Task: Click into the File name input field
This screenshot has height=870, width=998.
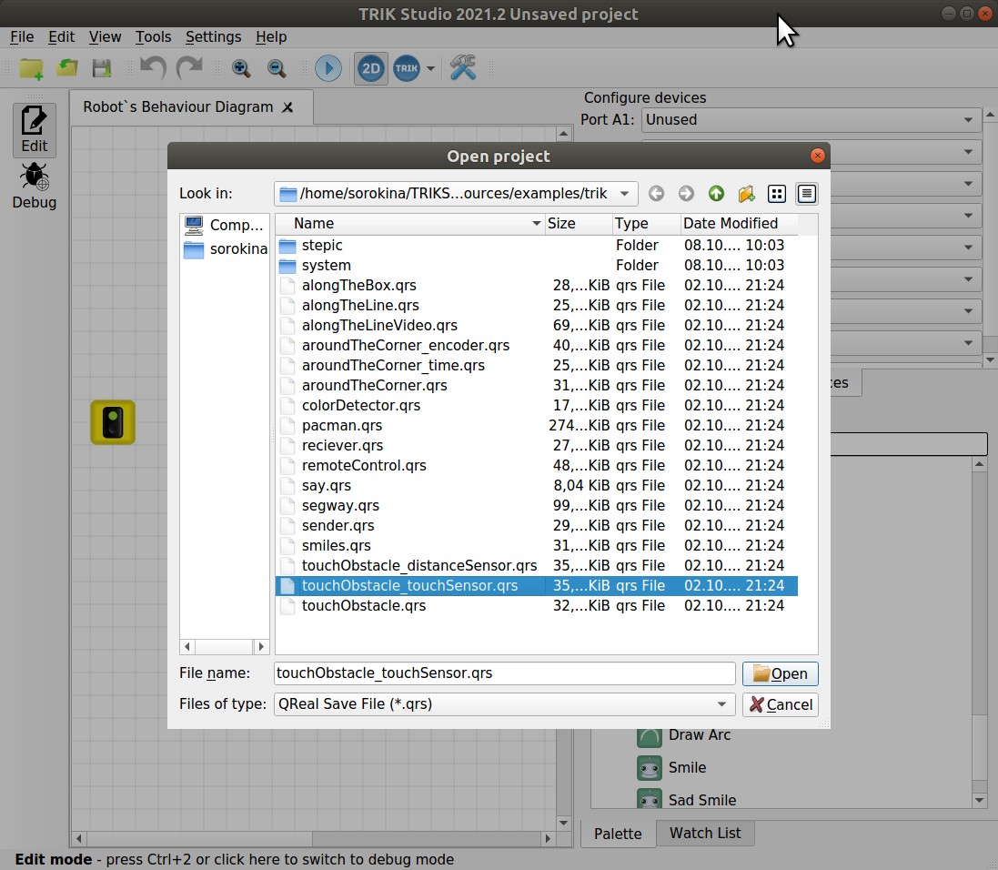Action: click(x=505, y=673)
